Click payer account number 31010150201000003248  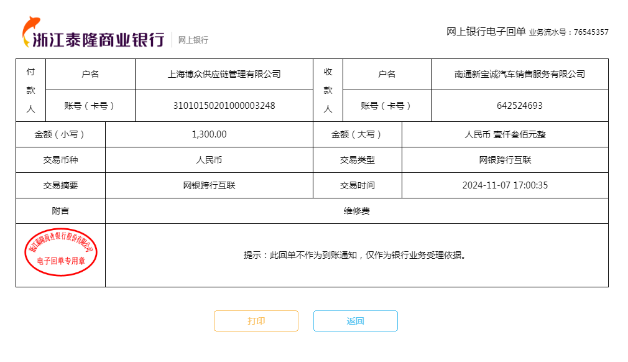224,106
